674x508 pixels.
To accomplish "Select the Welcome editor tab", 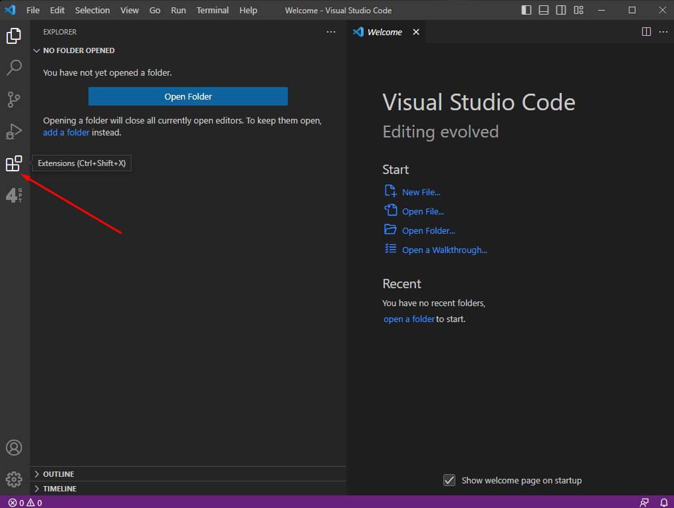I will (x=385, y=32).
